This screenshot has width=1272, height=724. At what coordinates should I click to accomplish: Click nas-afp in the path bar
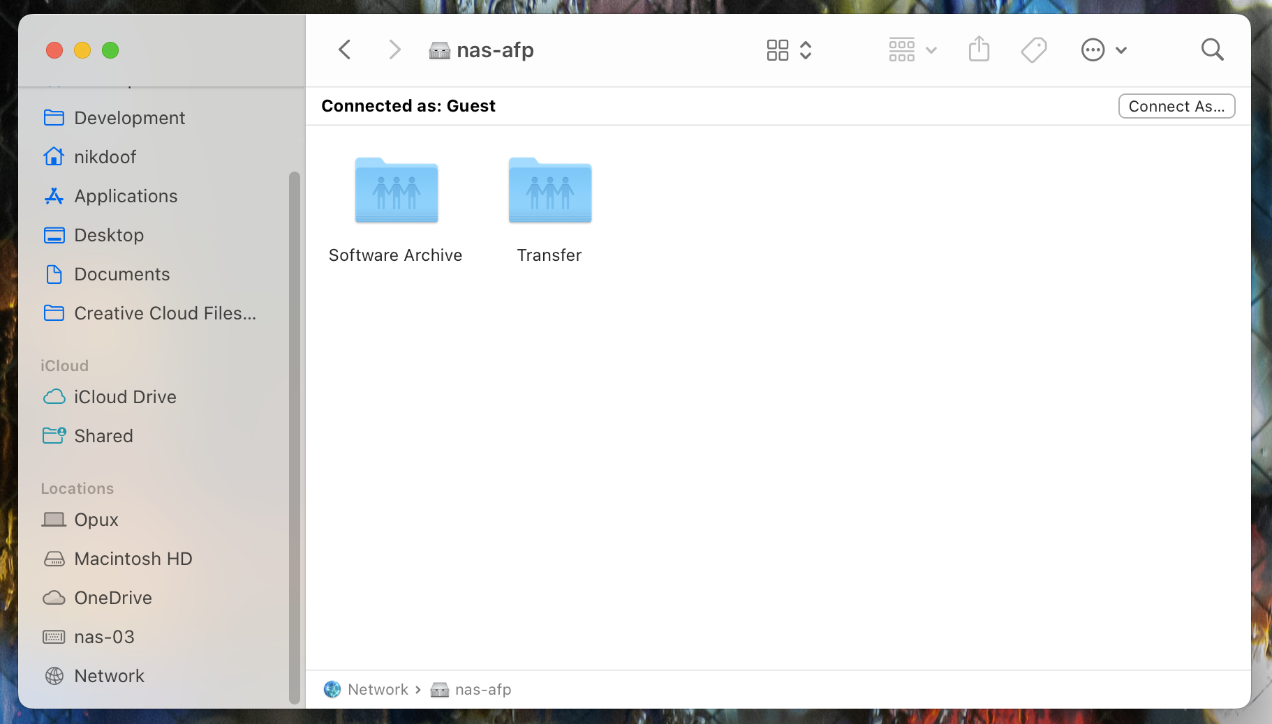click(x=482, y=690)
